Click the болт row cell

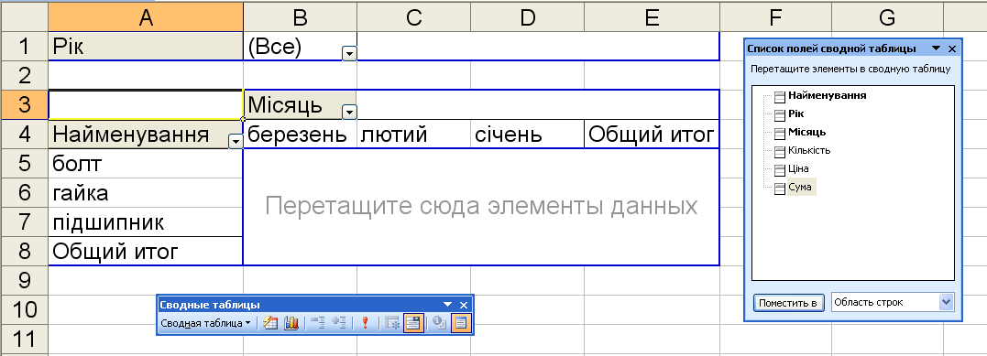pyautogui.click(x=146, y=164)
